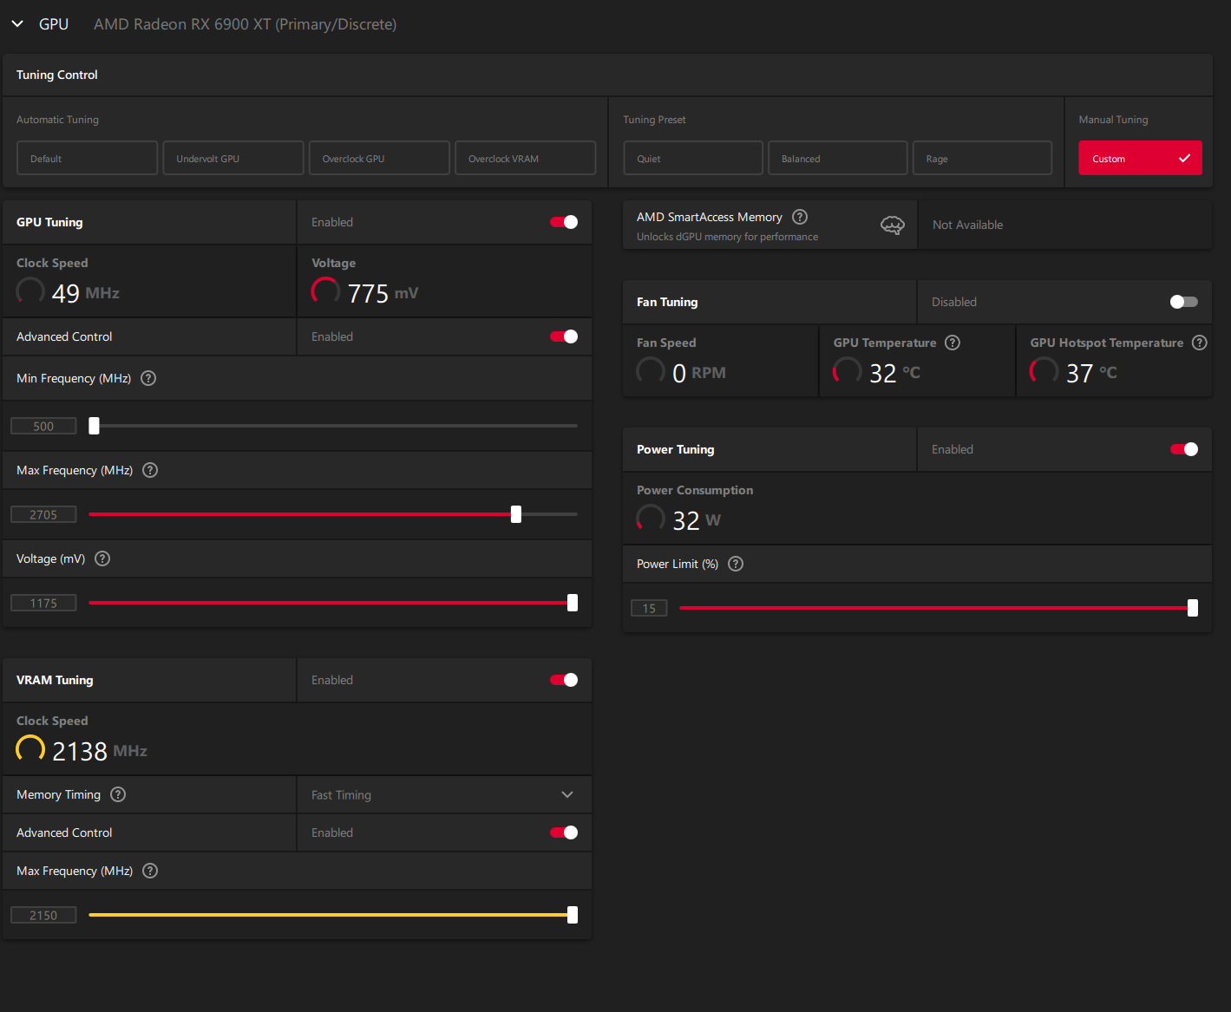Image resolution: width=1231 pixels, height=1012 pixels.
Task: Click the Power Limit 15 value field
Action: click(x=649, y=608)
